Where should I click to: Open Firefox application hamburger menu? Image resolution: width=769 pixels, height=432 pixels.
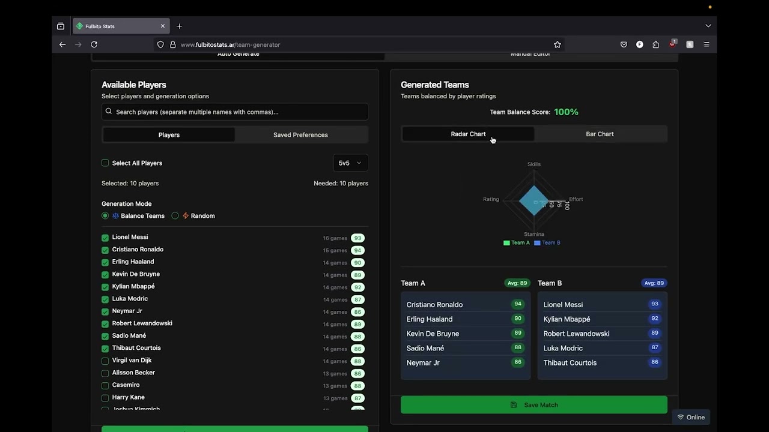(x=707, y=44)
